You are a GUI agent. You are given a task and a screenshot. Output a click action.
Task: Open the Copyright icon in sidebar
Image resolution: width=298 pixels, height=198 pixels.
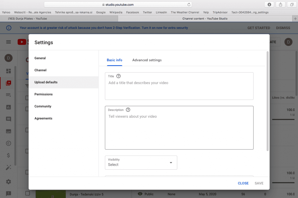pos(8,143)
